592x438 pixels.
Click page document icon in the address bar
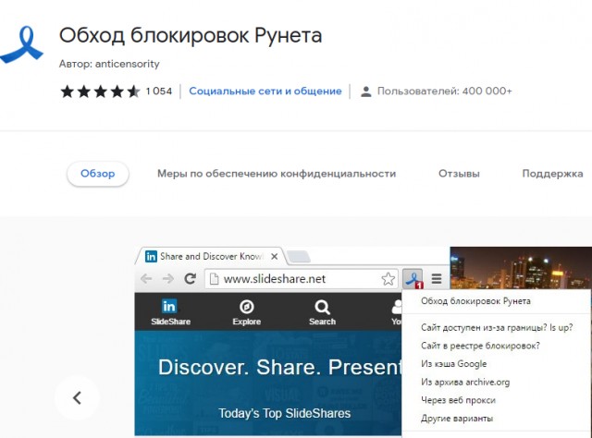tap(214, 279)
